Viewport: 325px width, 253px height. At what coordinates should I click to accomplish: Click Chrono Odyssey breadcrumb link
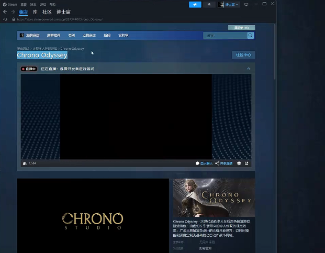pos(72,49)
